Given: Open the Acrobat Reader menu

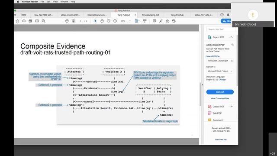Looking at the screenshot, I should [x=30, y=2].
